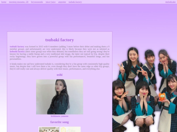Open the angerme nav link
The width and height of the screenshot is (177, 132).
[62, 2]
